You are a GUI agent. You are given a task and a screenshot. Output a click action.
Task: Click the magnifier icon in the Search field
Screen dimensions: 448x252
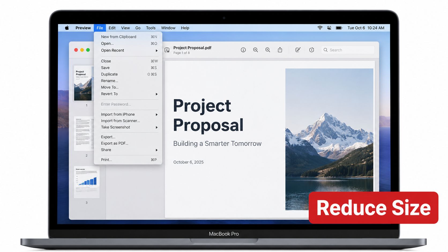(326, 50)
